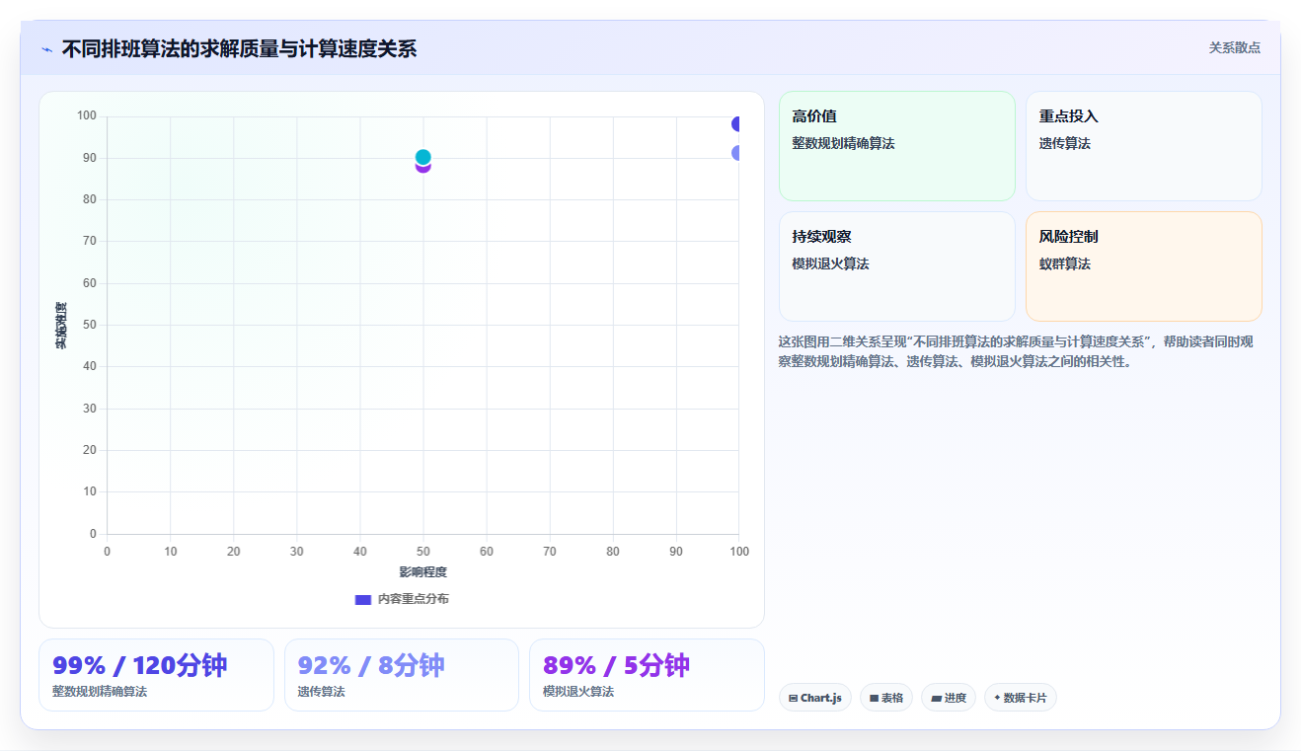
Task: Click 模拟退火算法 caption under 89% stat
Action: click(578, 692)
